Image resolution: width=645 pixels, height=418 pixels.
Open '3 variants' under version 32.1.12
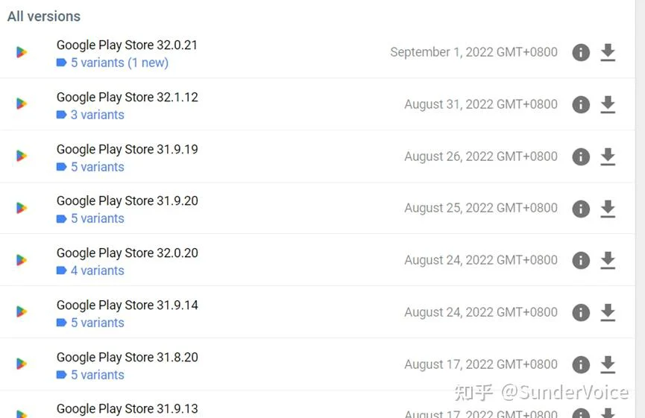90,115
